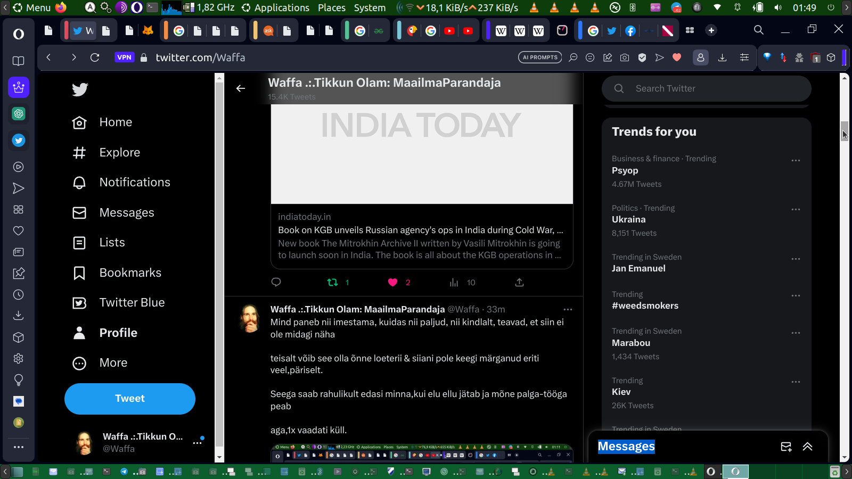Open the downloads icon in the address bar
The height and width of the screenshot is (479, 852).
722,57
